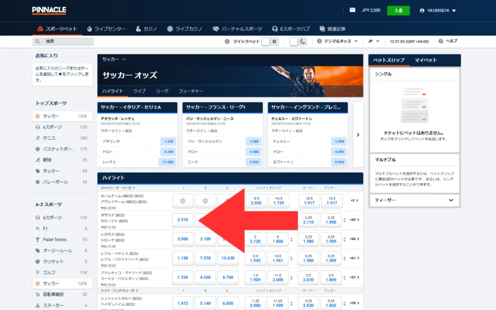Open the YA1895074 account dropdown
This screenshot has width=496, height=310.
tap(438, 11)
